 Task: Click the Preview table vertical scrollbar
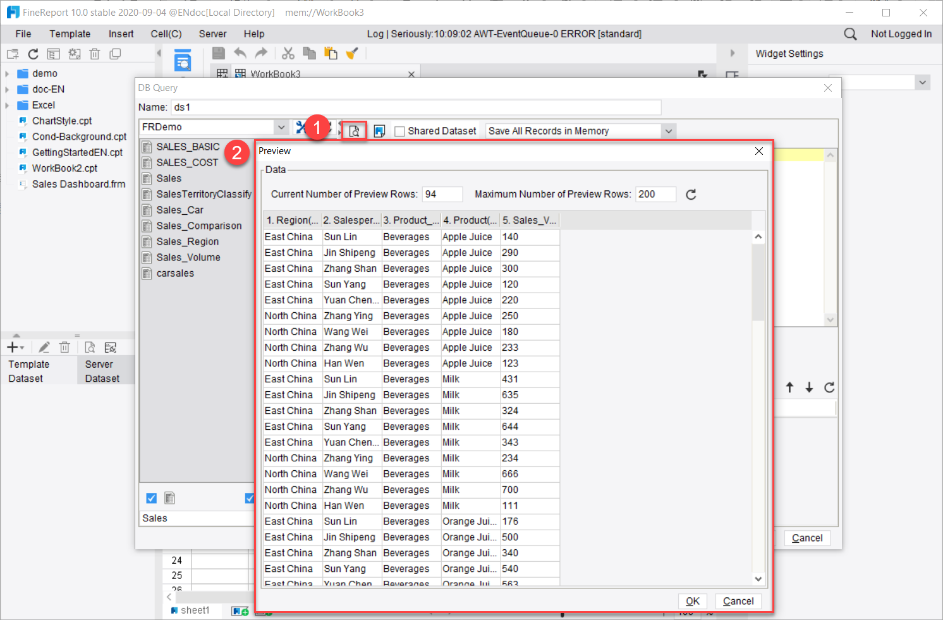click(758, 282)
